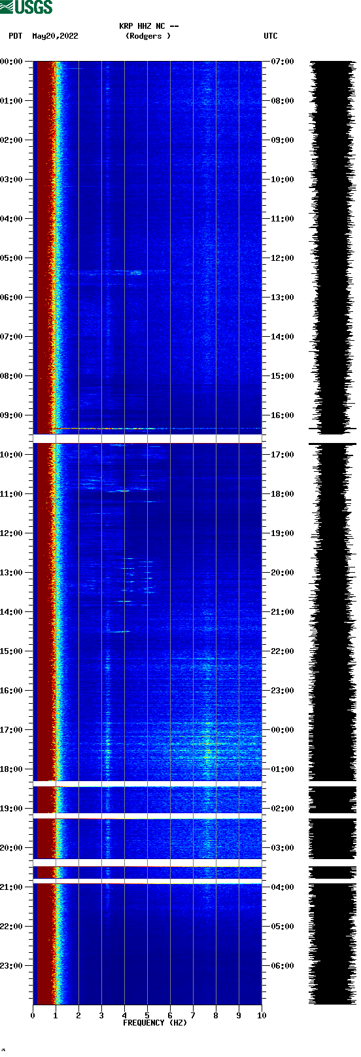Screen dimensions: 361x1057
Task: Click the 11:00 UTC time label
Action: tap(283, 219)
